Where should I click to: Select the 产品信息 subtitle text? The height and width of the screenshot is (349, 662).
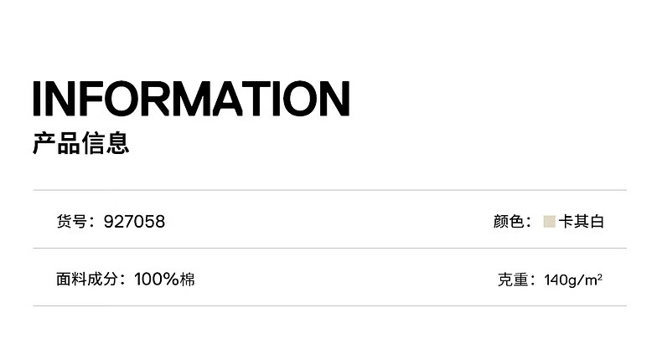coord(80,143)
